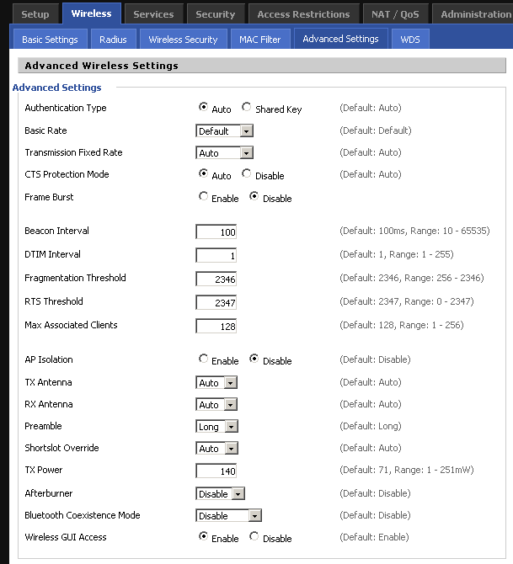This screenshot has height=564, width=513.
Task: Open the Shortslot Override dropdown
Action: click(216, 449)
